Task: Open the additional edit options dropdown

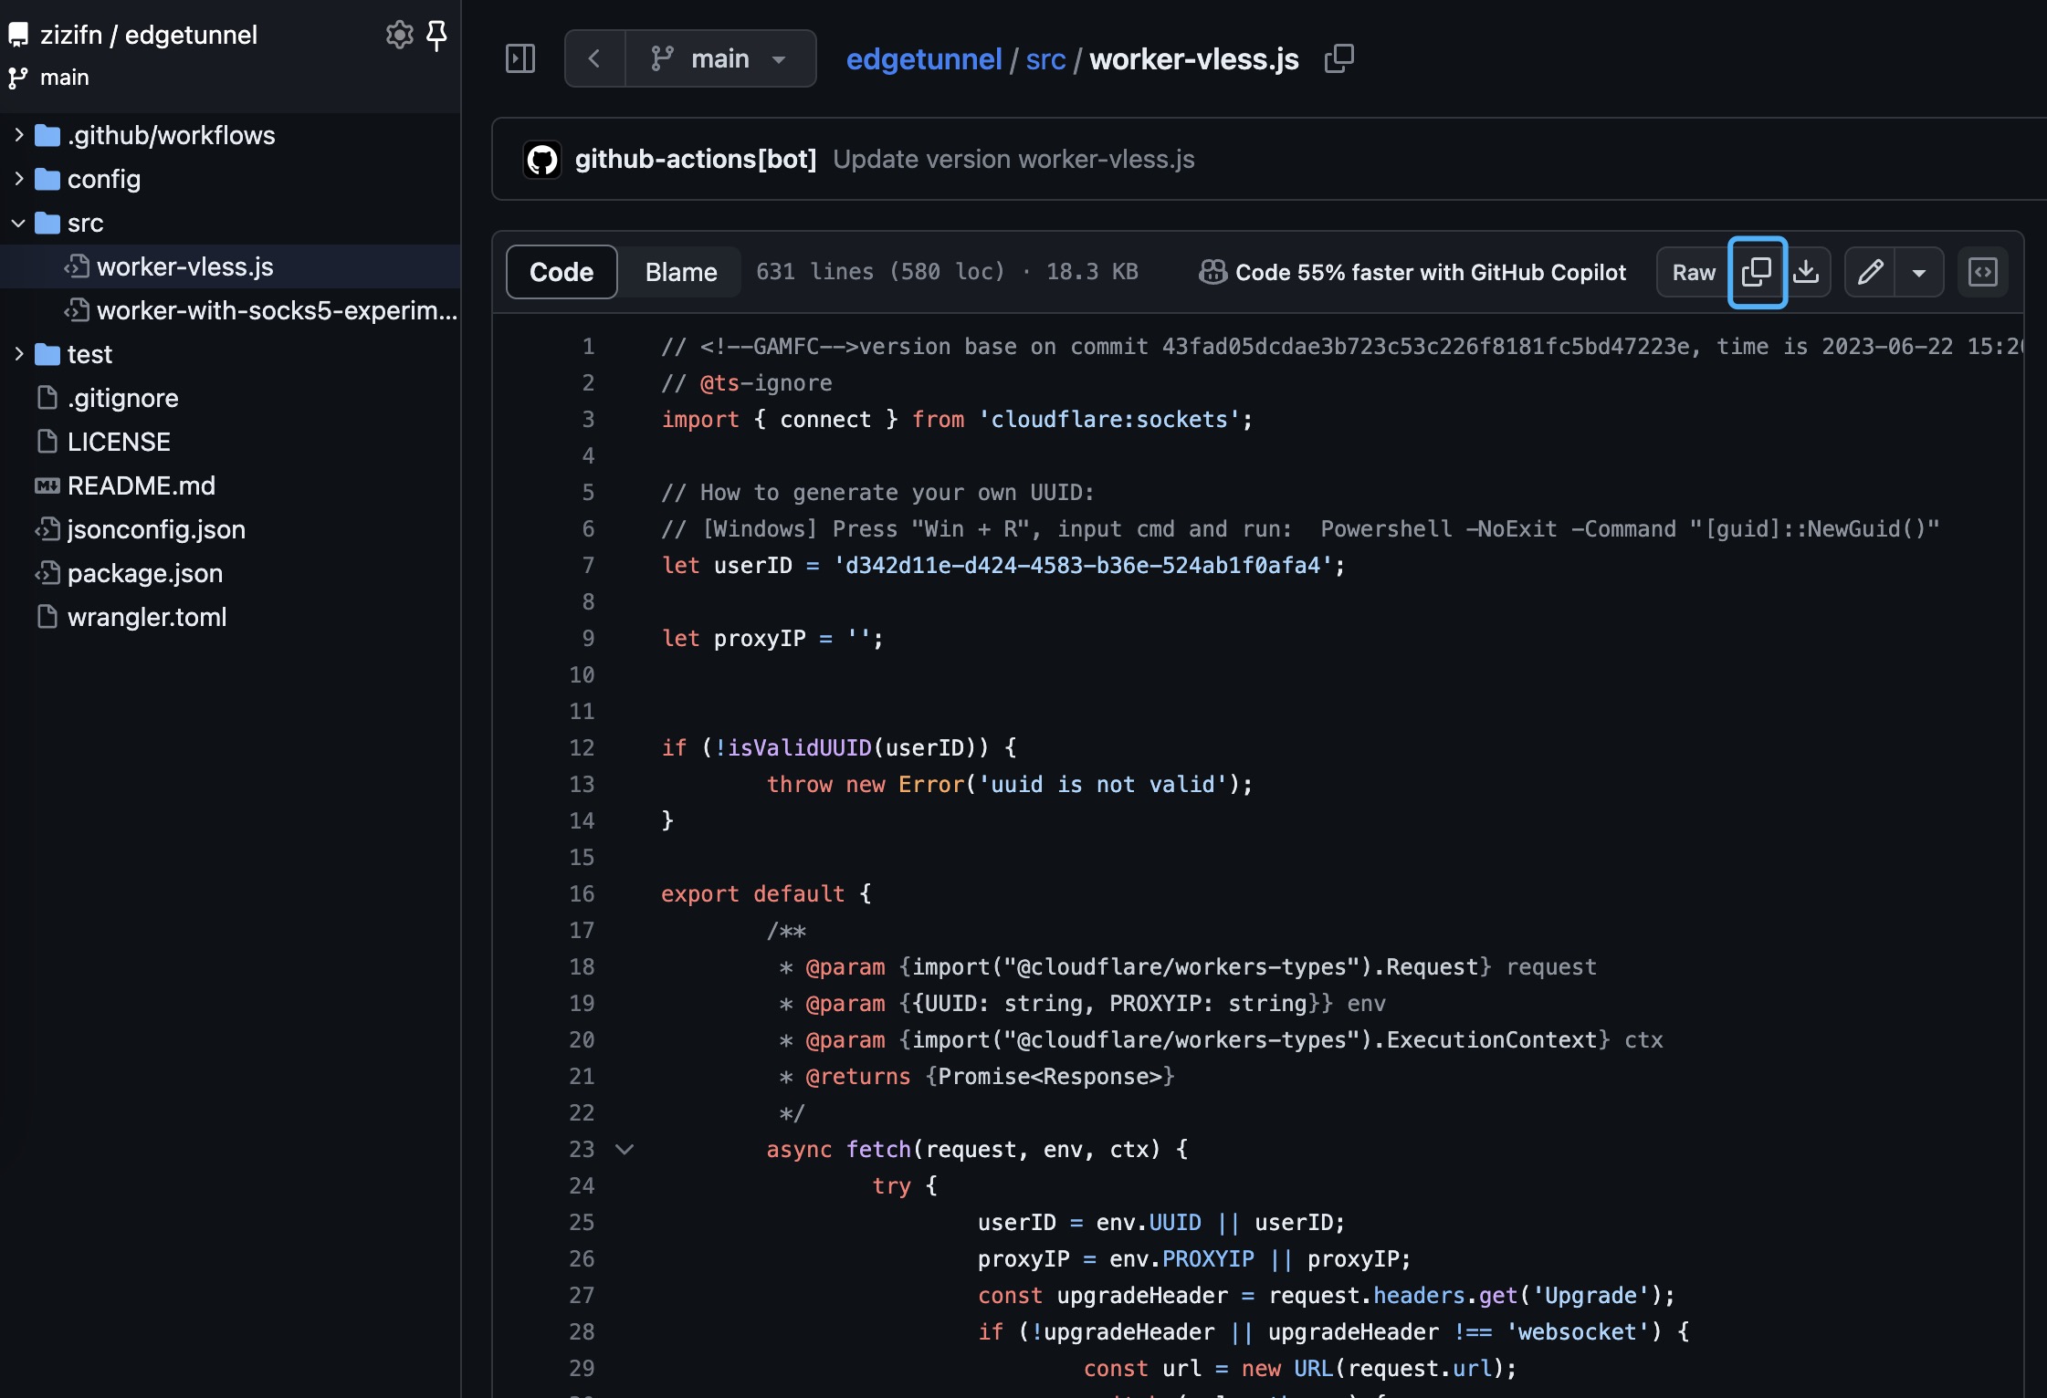Action: point(1919,272)
